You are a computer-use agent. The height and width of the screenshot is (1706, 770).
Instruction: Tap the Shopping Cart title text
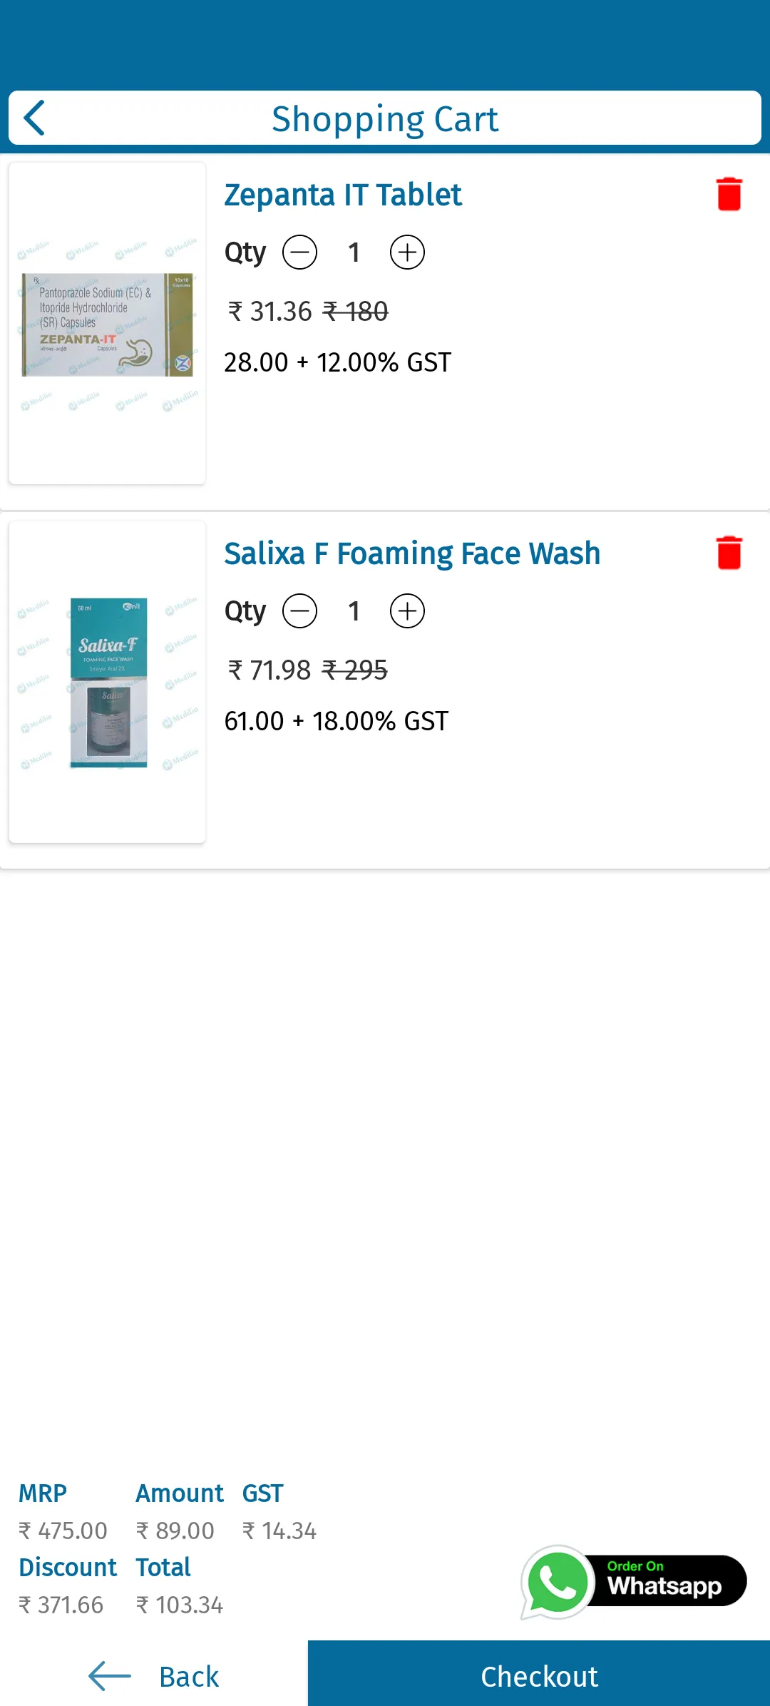click(385, 119)
